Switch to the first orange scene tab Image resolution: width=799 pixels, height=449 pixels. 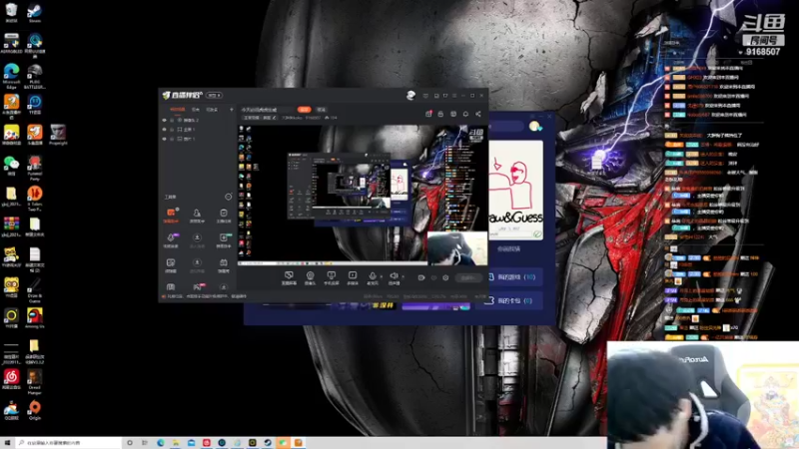point(178,110)
